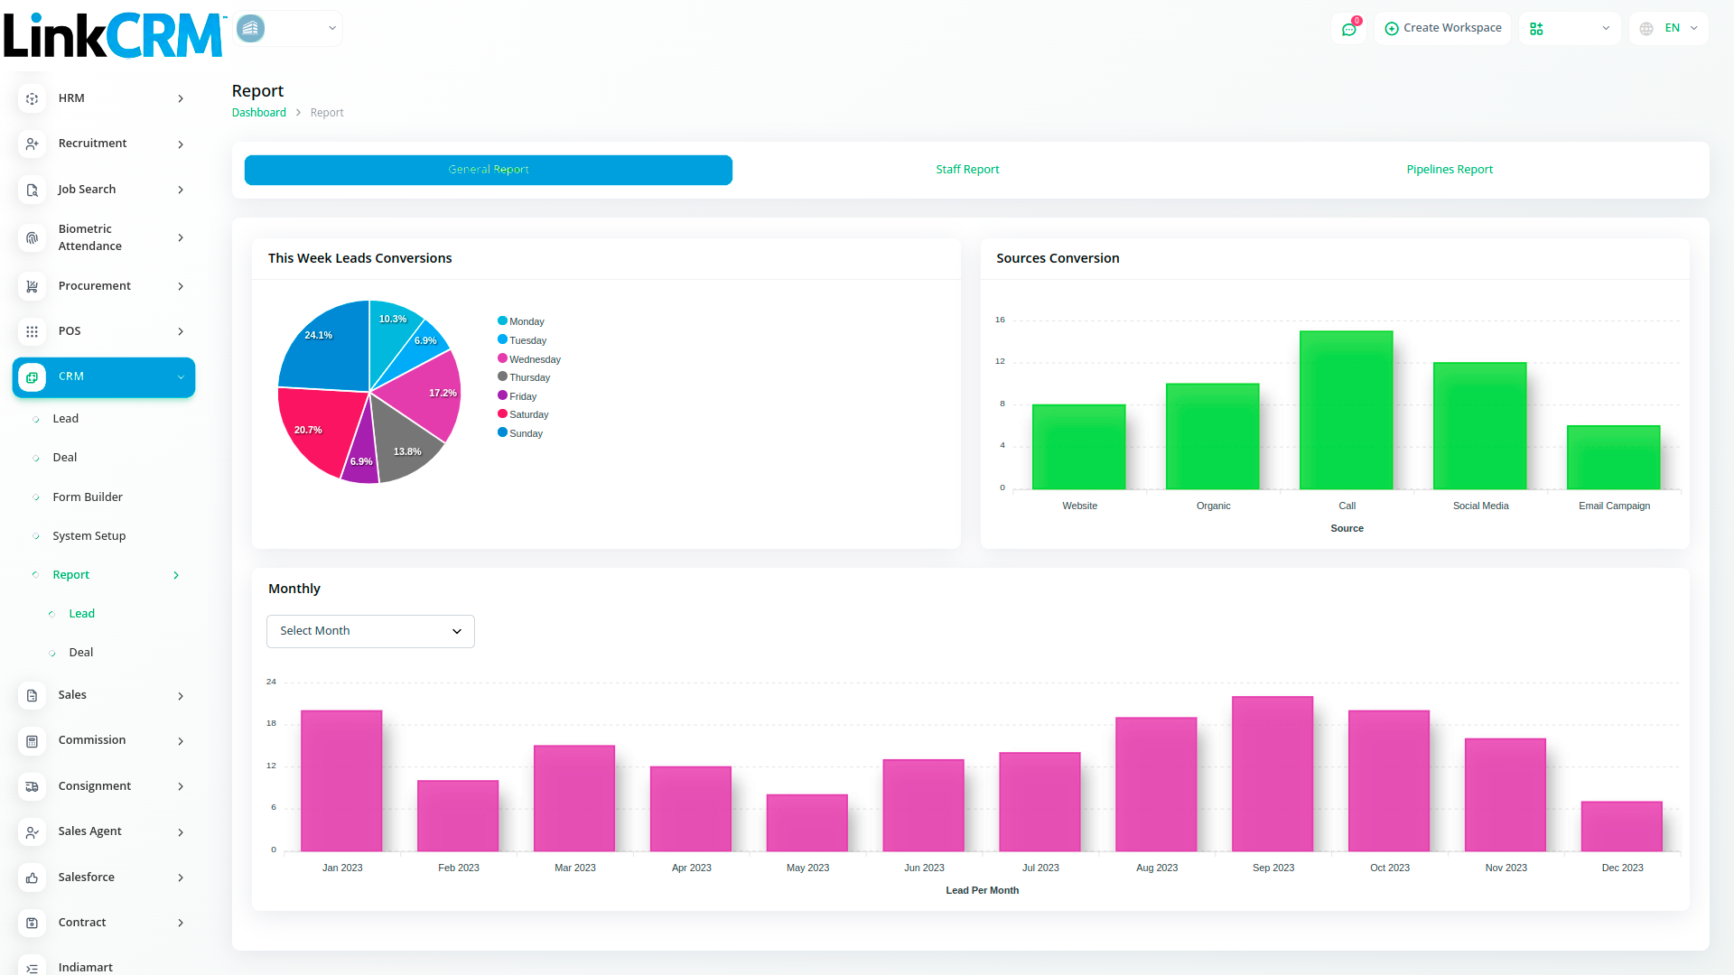Click the HRM sidebar icon

33,98
